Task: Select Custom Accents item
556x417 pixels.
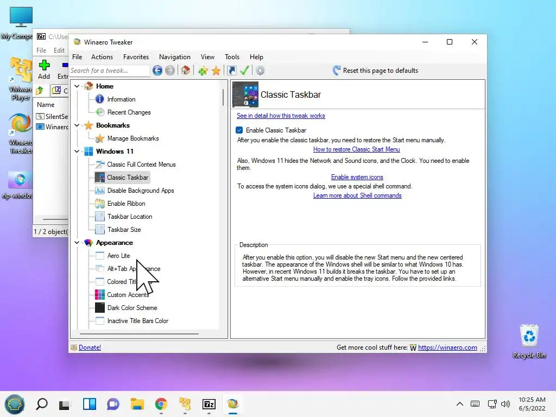Action: pyautogui.click(x=128, y=295)
